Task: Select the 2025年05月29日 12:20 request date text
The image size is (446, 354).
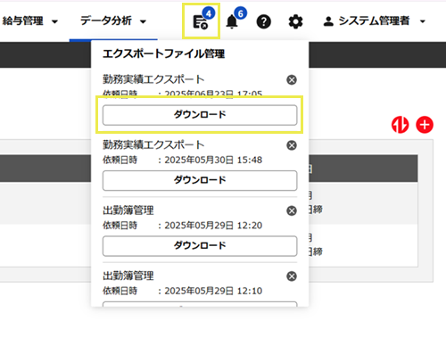Action: point(213,226)
